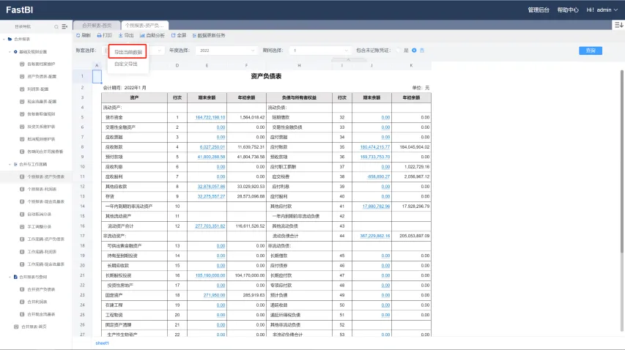Open 工作底稿-资产负债表 in the sidebar

46,239
